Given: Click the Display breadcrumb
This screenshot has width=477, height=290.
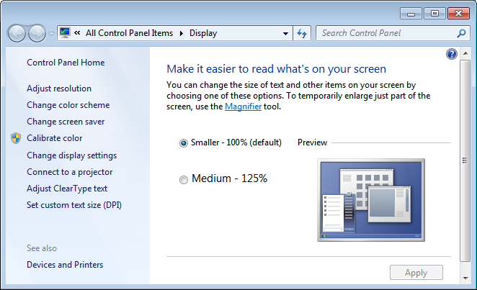Looking at the screenshot, I should [x=203, y=33].
